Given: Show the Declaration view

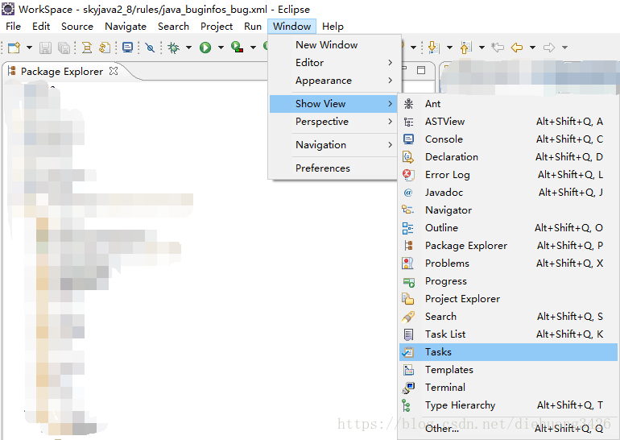Looking at the screenshot, I should coord(508,157).
